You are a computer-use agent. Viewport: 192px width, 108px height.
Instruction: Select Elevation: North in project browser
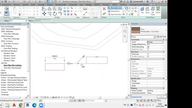9,56
